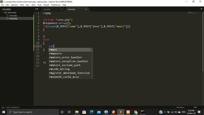Open Microsoft Store from taskbar

point(84,112)
